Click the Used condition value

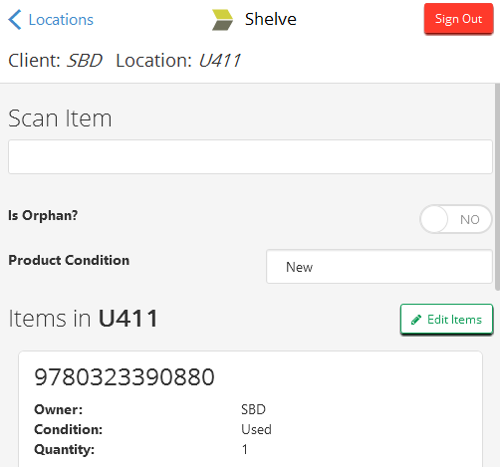(x=256, y=429)
